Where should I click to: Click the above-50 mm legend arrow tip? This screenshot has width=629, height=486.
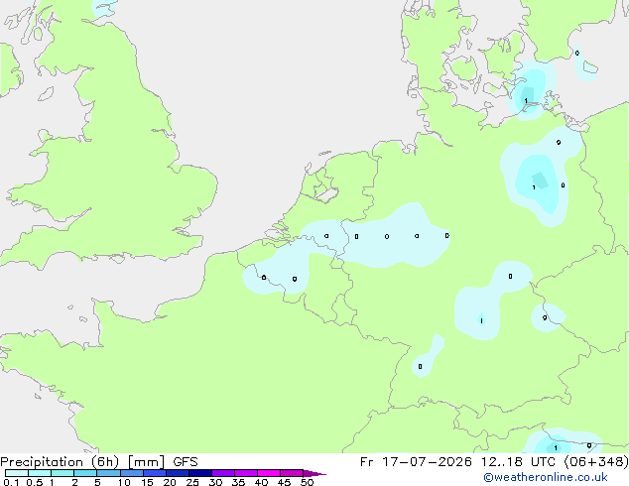click(314, 473)
